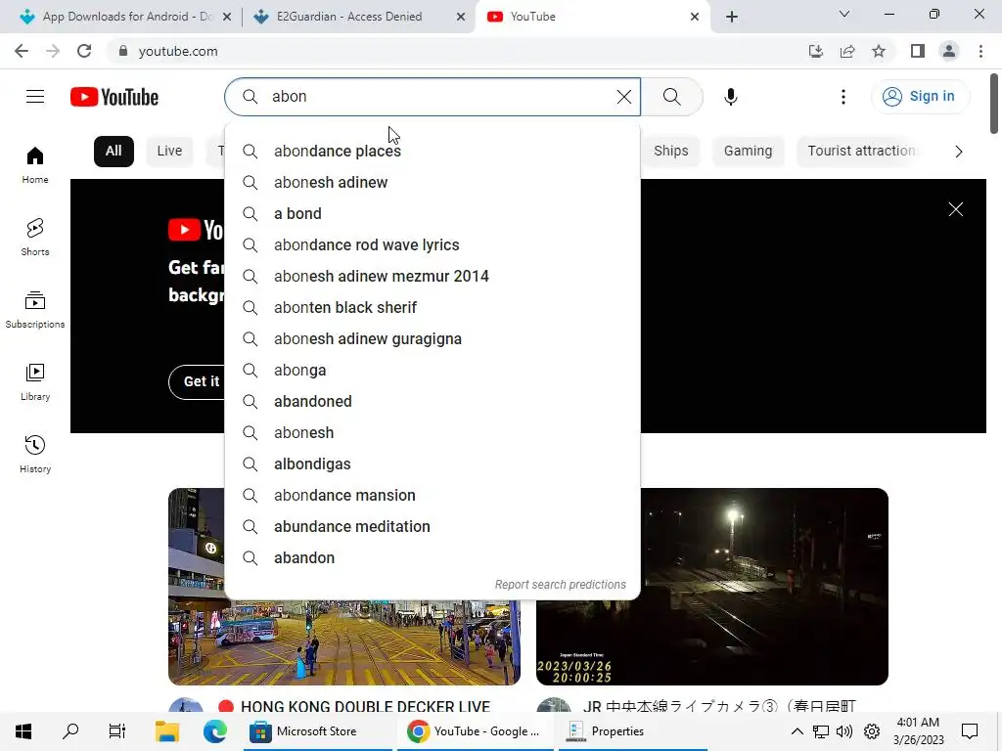Show more category chips with right arrow
The width and height of the screenshot is (1002, 751).
pyautogui.click(x=959, y=152)
